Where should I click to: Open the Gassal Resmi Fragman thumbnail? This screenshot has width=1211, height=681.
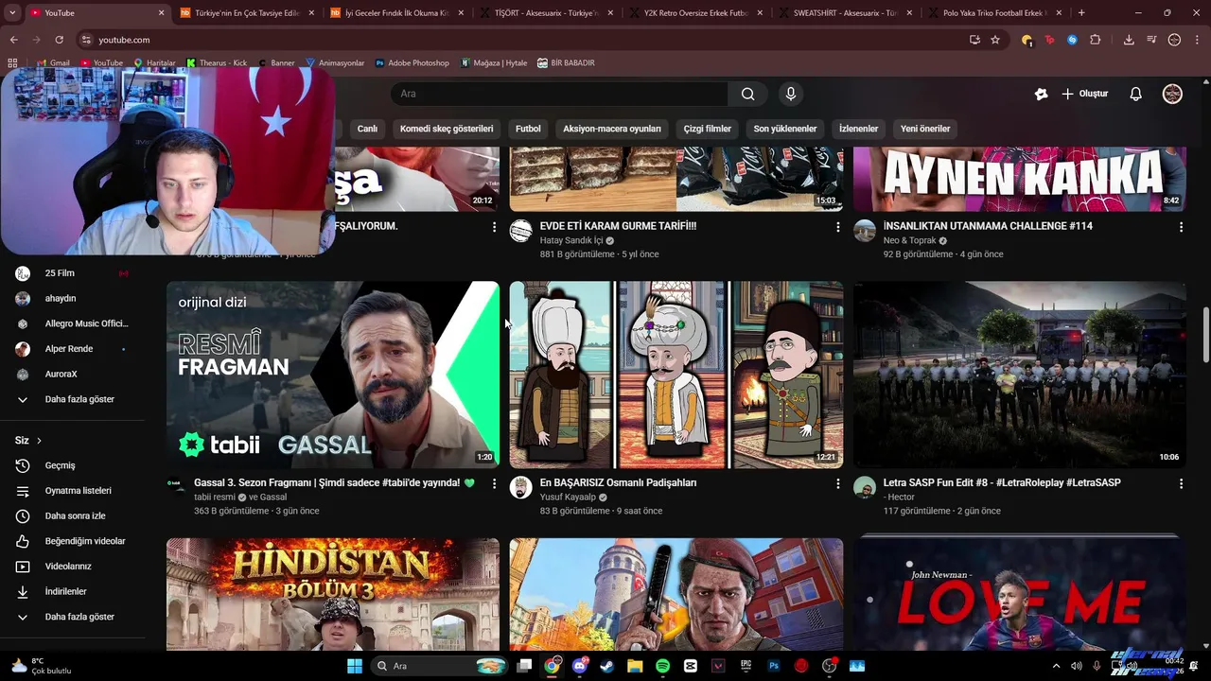click(x=333, y=375)
